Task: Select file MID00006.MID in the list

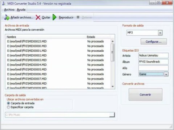Action: 27,74
